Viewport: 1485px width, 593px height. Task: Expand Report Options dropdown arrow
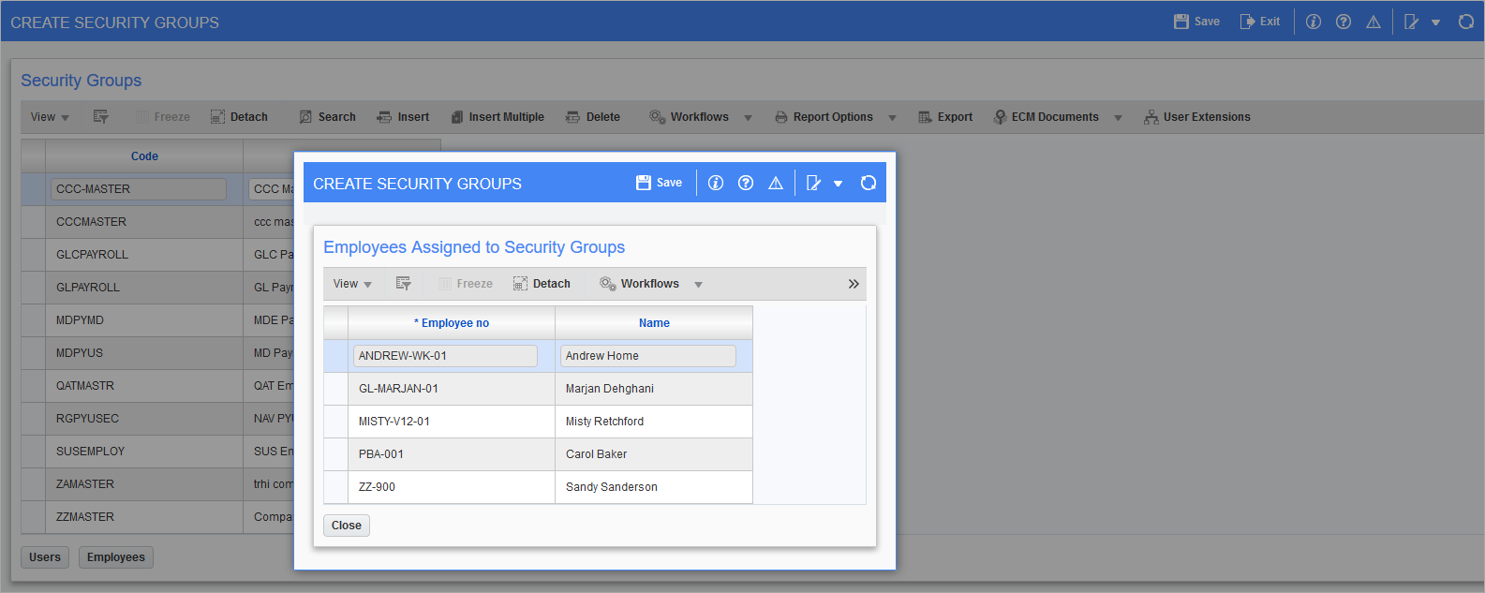[892, 118]
